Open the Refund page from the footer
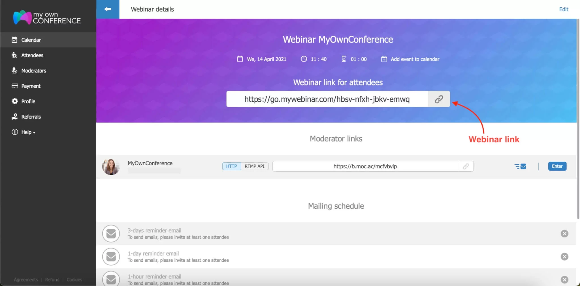580x286 pixels. [x=52, y=280]
